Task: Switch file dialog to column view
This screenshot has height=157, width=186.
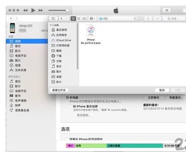Action: 84,19
